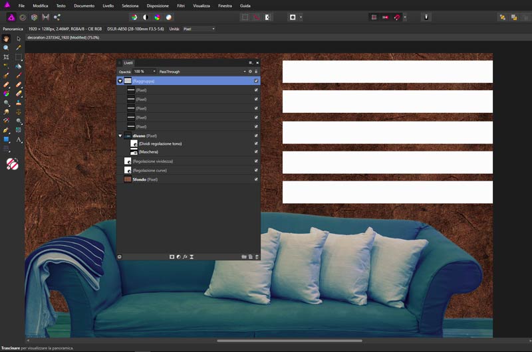
Task: Select the Pen tool
Action: point(6,130)
